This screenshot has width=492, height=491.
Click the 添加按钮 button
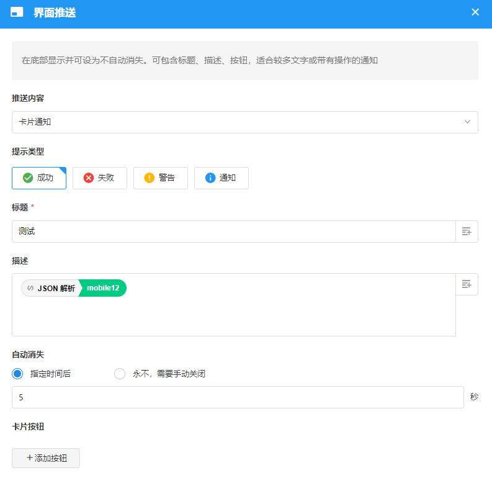click(46, 458)
